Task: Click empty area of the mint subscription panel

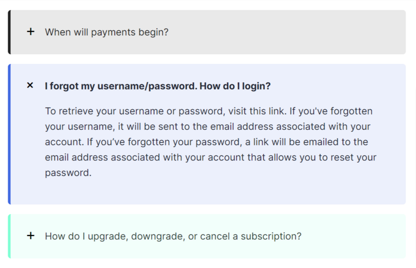Action: tap(356, 236)
